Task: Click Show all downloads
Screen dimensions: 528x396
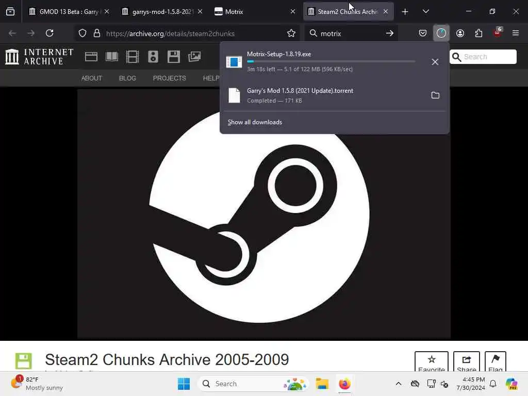Action: coord(255,122)
